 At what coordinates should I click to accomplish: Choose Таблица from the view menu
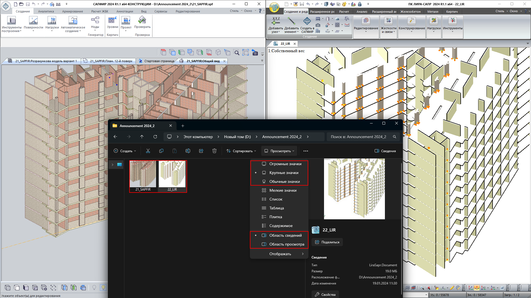coord(276,208)
